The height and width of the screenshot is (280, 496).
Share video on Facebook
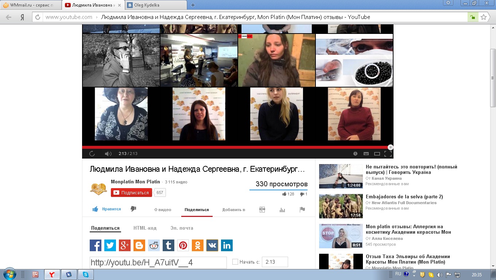[x=96, y=245]
